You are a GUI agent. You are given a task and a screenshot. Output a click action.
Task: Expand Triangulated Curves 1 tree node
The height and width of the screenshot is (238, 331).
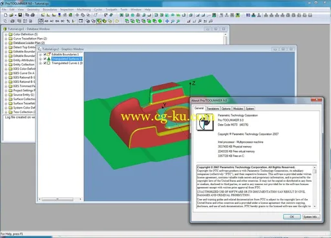[40, 63]
